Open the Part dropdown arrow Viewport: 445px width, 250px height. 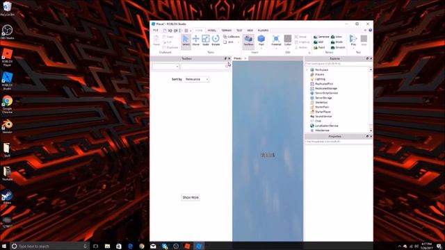(261, 48)
